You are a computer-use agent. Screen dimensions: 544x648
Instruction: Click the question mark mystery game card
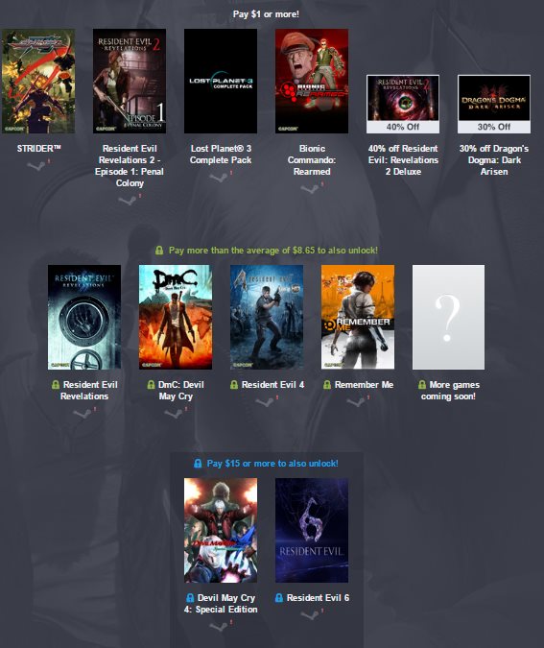click(449, 317)
